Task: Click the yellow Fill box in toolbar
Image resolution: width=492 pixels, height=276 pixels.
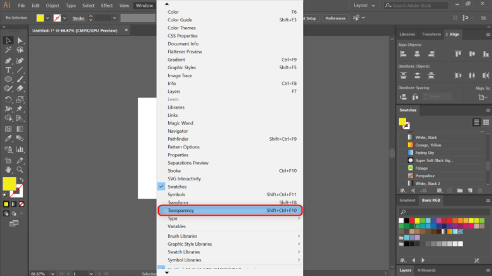Action: 9,184
